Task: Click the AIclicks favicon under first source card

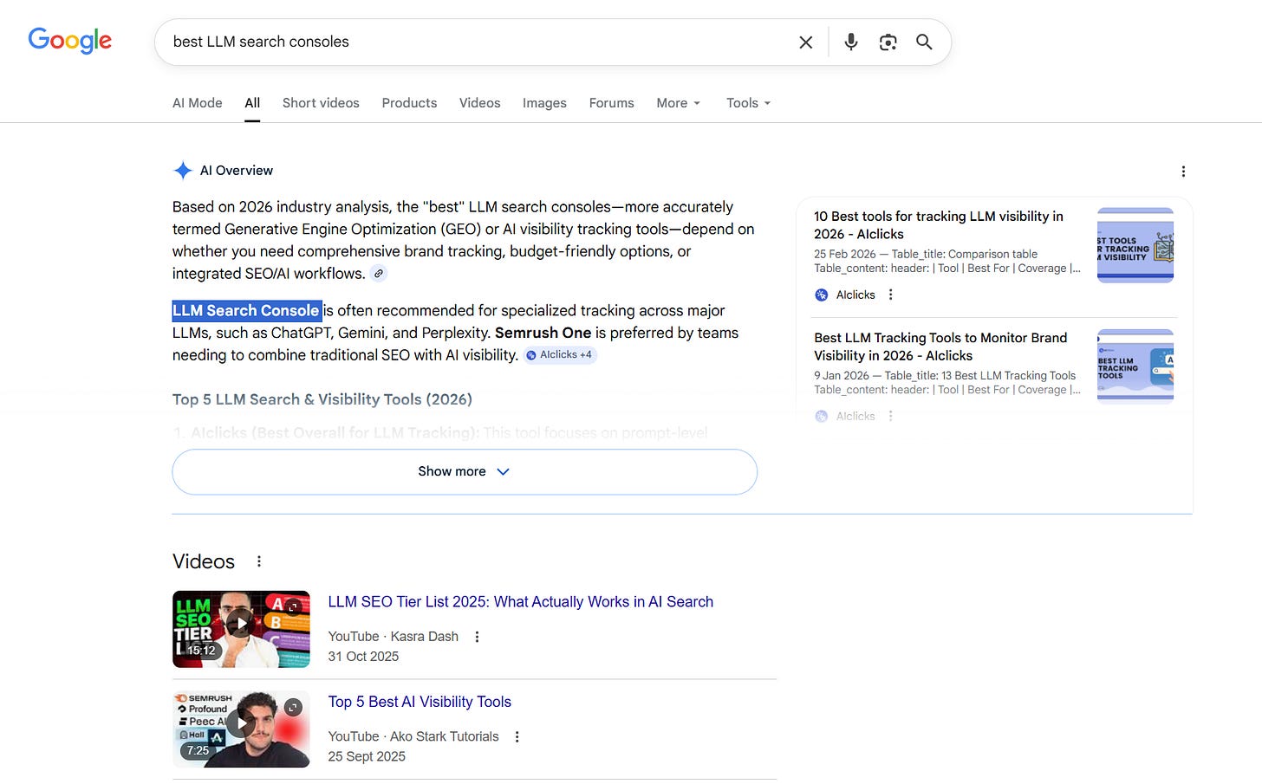Action: (822, 295)
